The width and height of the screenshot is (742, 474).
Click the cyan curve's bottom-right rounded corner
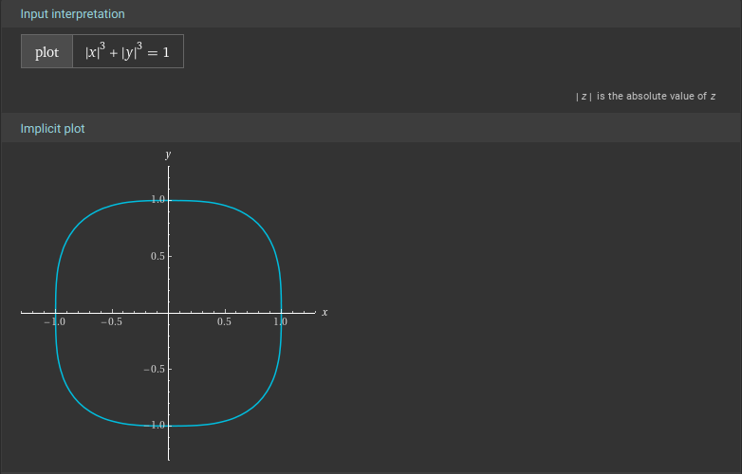pos(258,402)
